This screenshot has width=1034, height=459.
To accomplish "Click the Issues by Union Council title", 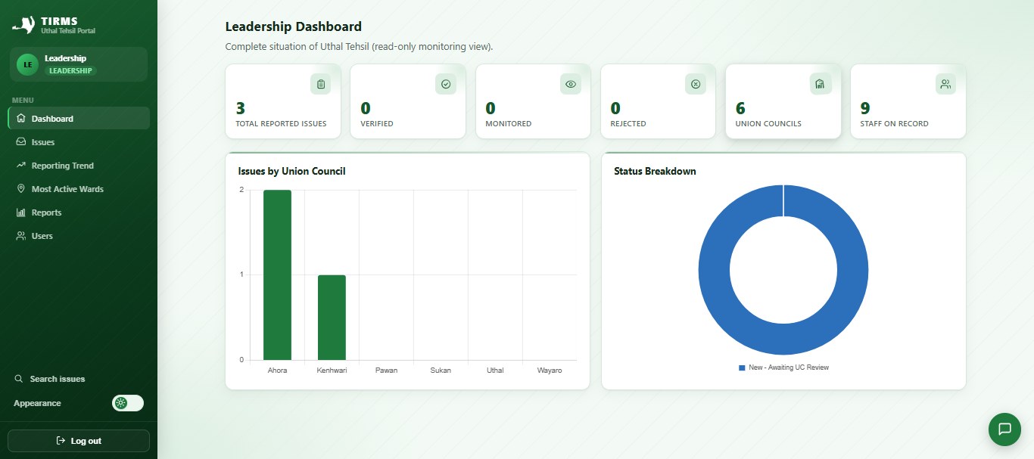I will click(291, 172).
